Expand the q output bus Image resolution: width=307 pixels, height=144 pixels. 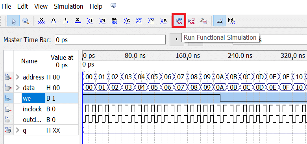(x=18, y=130)
